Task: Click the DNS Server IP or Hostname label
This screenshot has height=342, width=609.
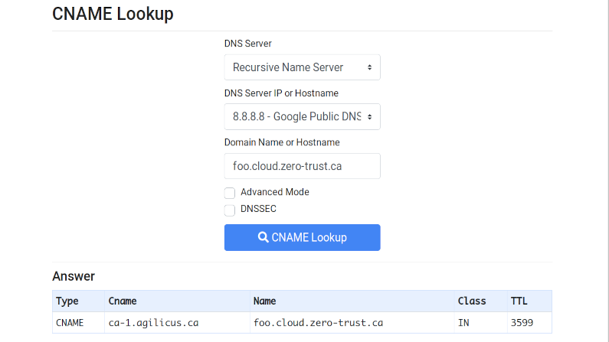Action: pyautogui.click(x=281, y=93)
